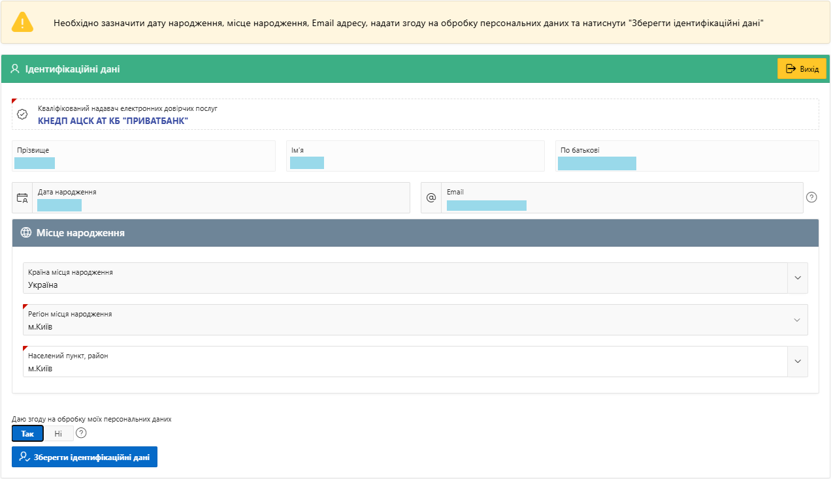Click the calendar icon for Дата народження
This screenshot has width=831, height=479.
click(x=22, y=198)
